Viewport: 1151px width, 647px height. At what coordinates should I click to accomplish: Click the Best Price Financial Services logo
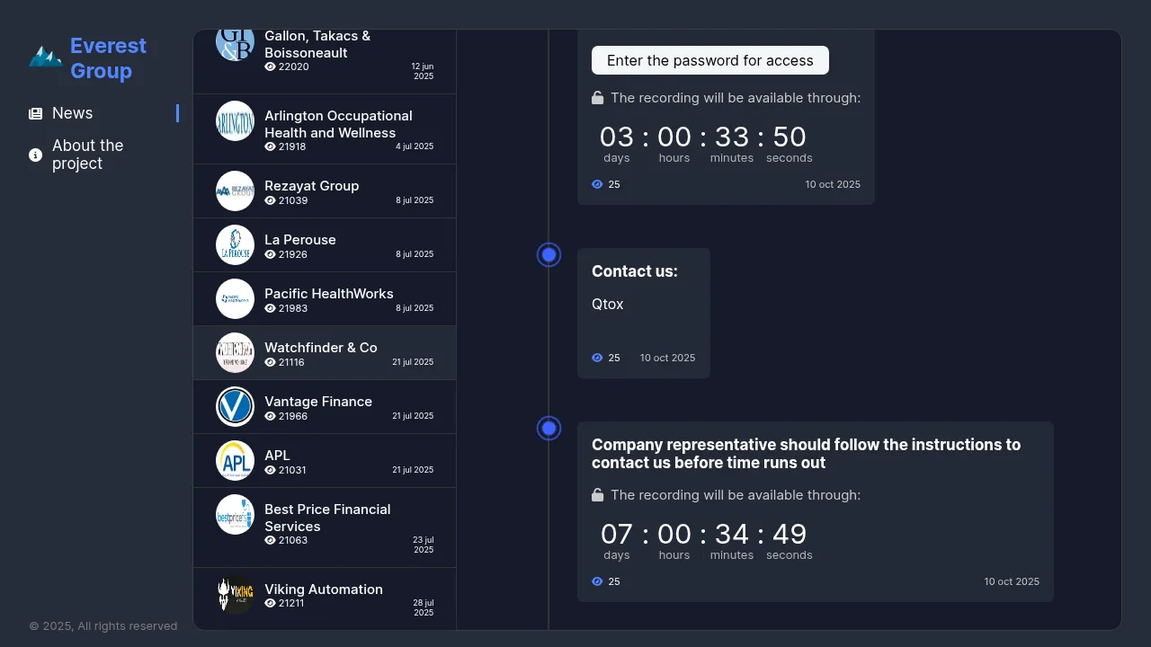pos(235,515)
